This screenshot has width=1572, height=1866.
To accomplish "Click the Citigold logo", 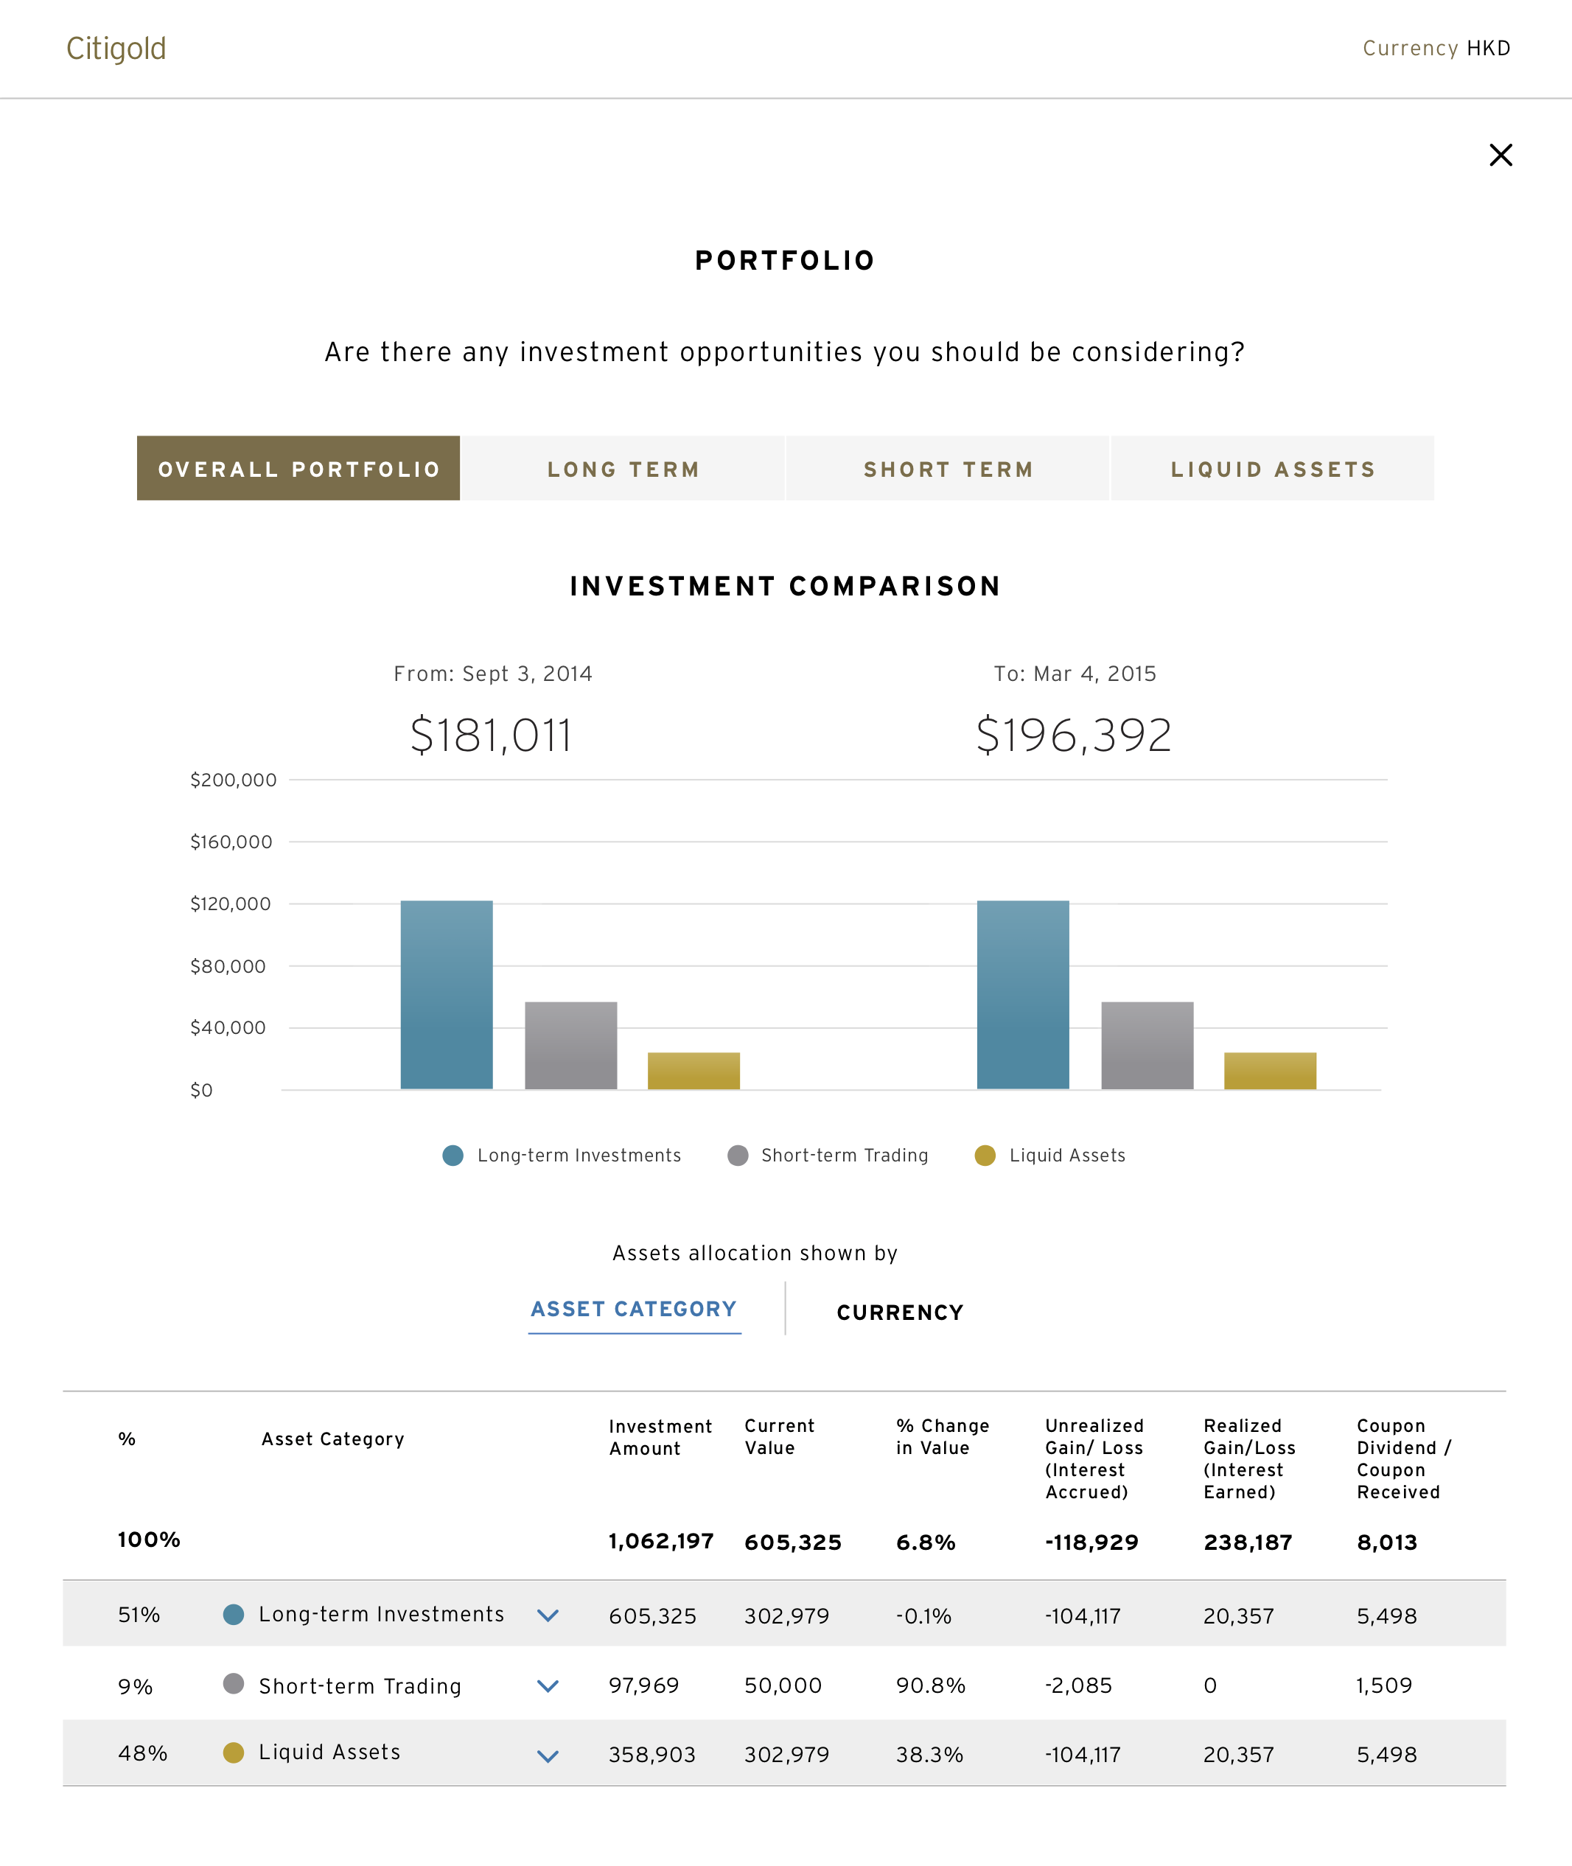I will [116, 48].
